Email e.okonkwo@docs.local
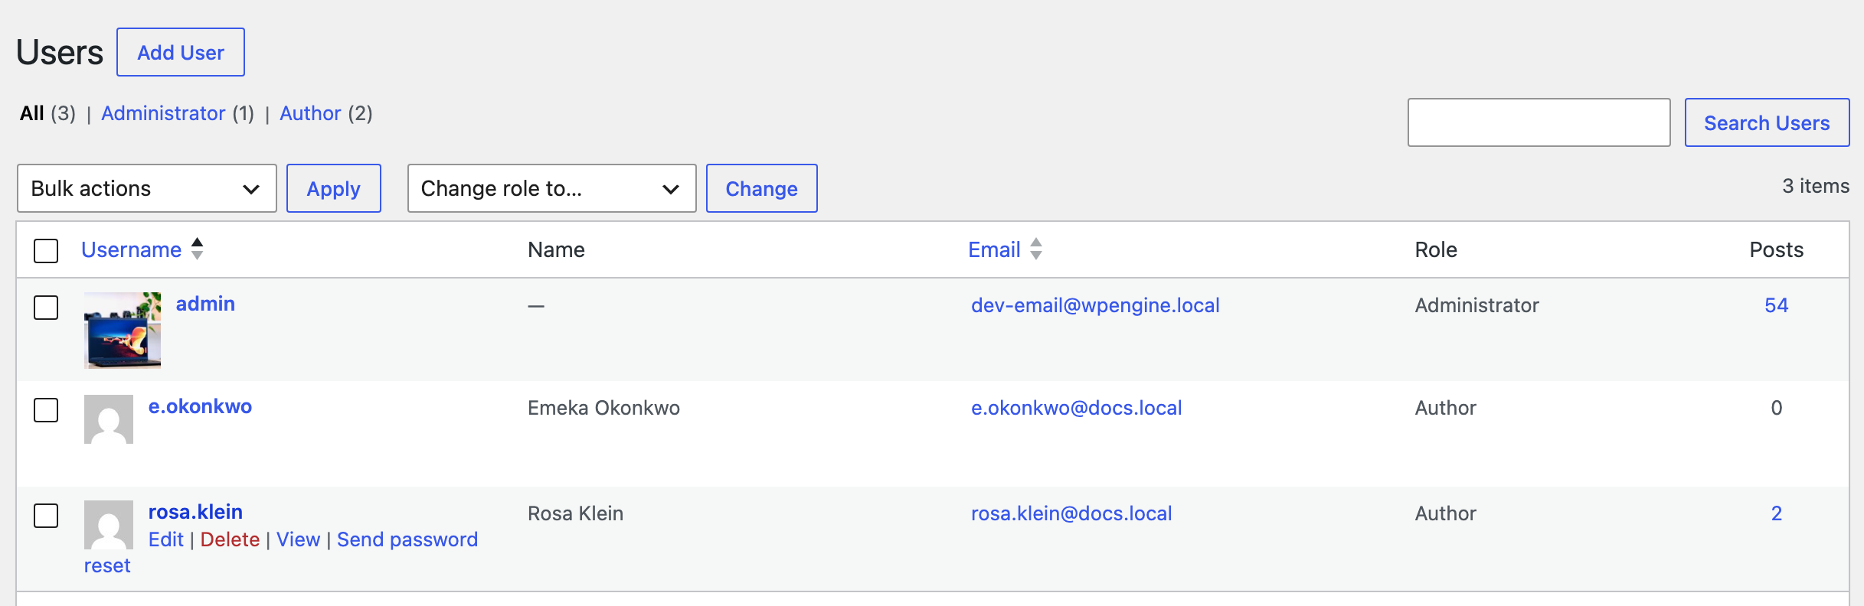The width and height of the screenshot is (1864, 606). [1077, 408]
